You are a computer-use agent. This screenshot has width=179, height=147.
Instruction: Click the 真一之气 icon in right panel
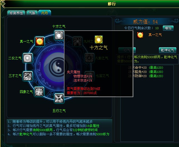tap(140, 35)
